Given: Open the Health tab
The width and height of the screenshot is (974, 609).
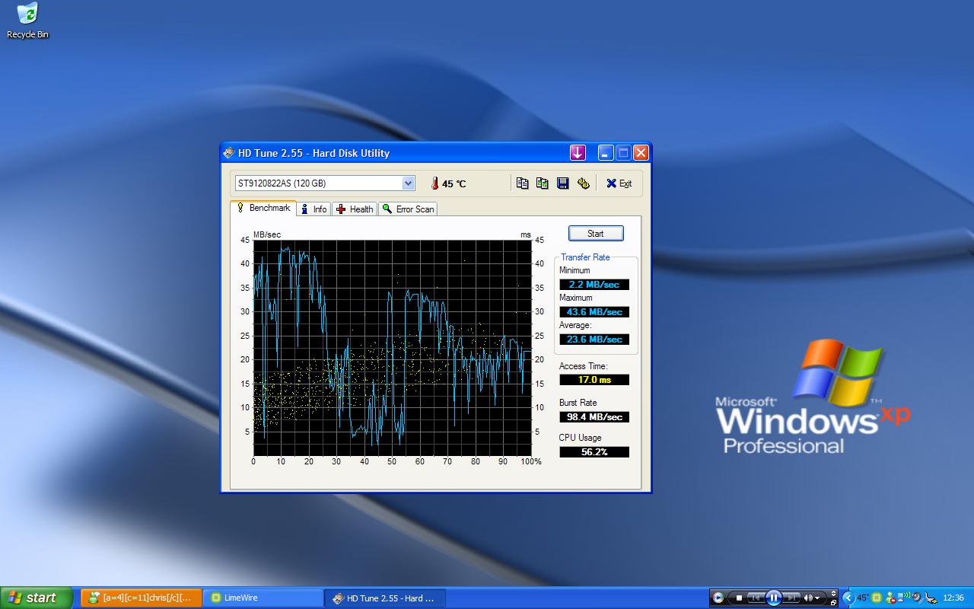Looking at the screenshot, I should [355, 209].
